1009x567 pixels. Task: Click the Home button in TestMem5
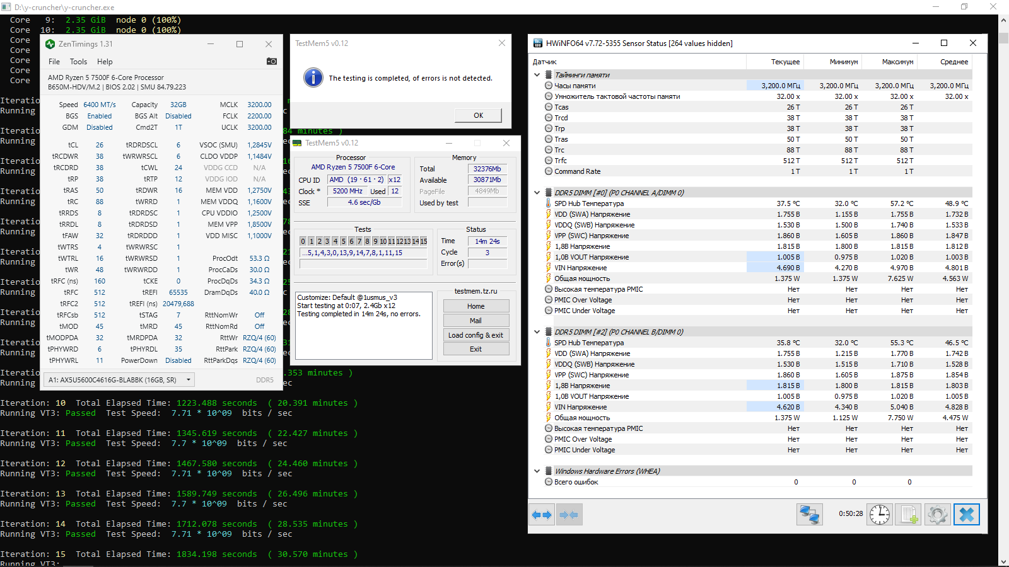(x=476, y=306)
